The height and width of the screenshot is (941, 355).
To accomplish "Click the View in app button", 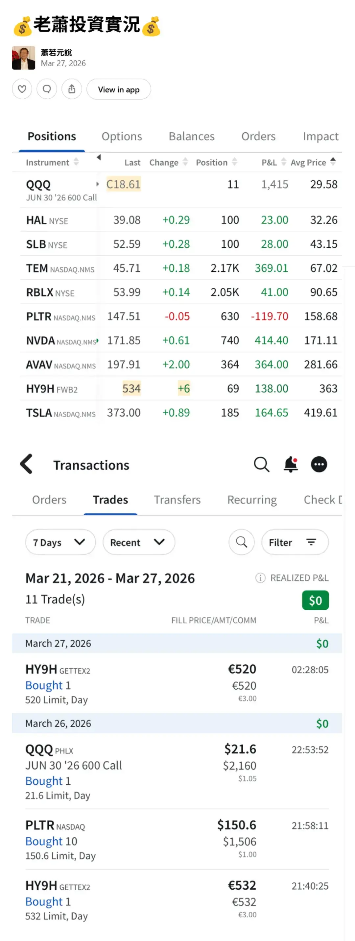I will (119, 89).
